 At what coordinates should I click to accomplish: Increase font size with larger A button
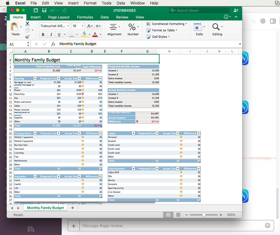tap(90, 26)
